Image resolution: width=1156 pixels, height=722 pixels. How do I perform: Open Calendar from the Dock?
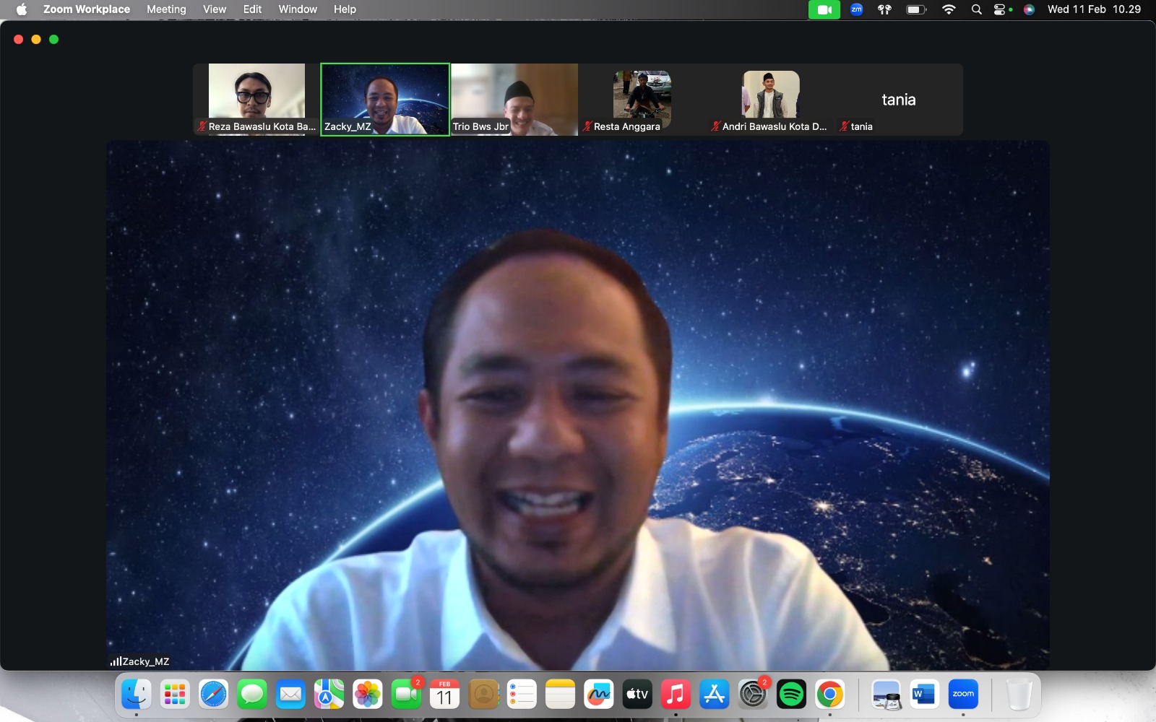tap(444, 695)
